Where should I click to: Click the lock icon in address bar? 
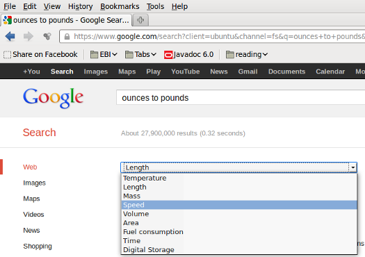point(67,37)
